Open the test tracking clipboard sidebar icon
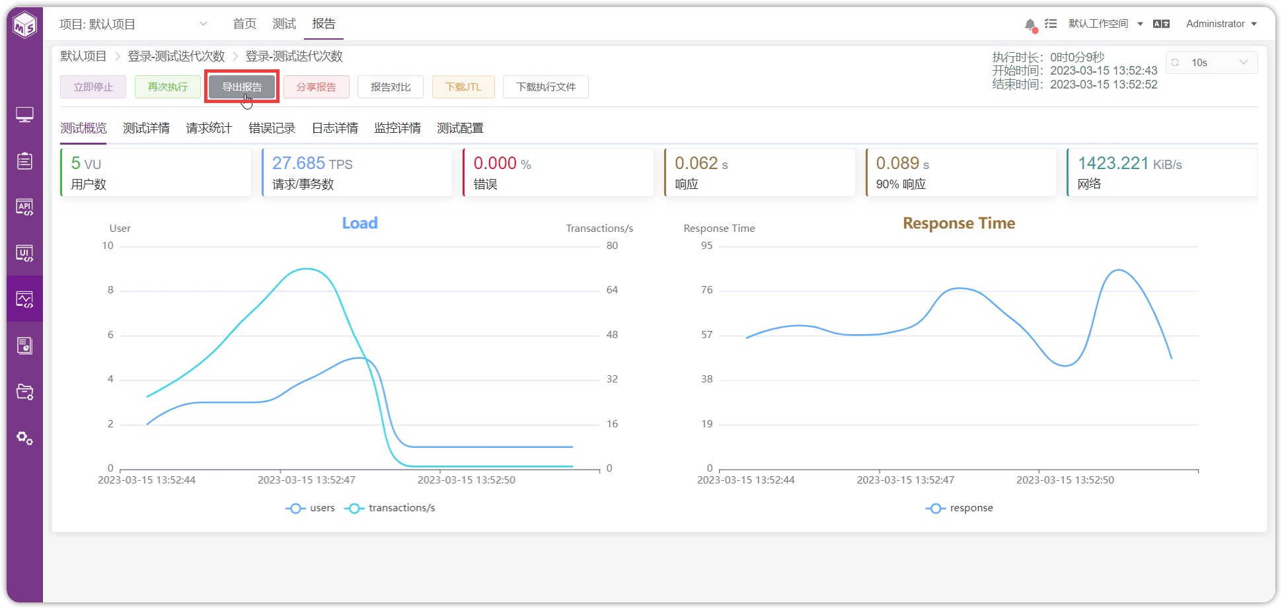 (25, 161)
